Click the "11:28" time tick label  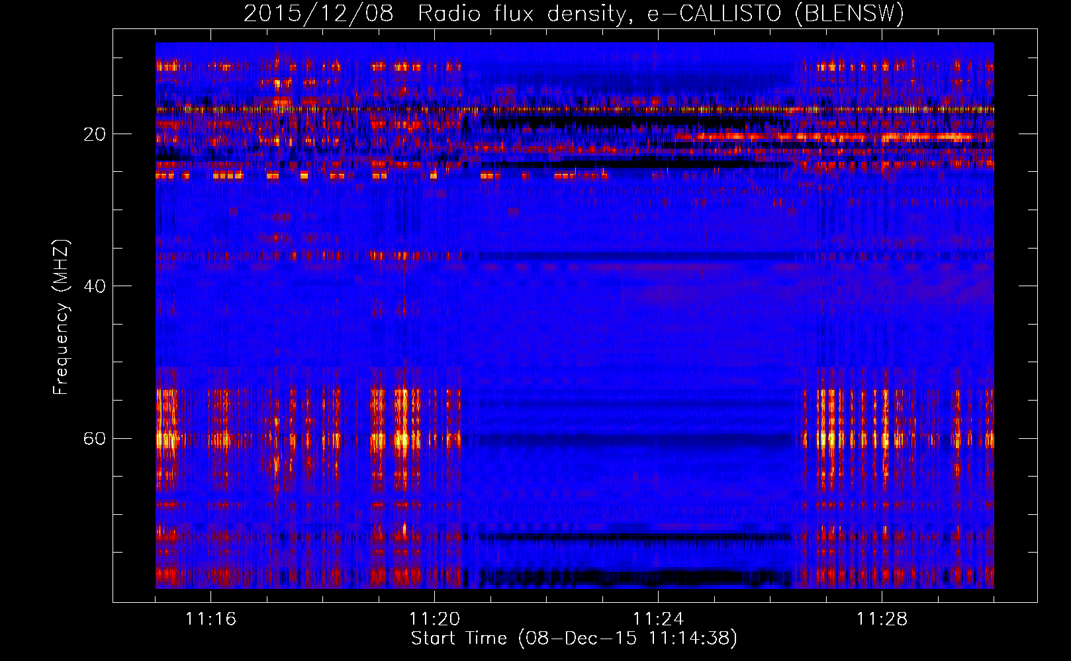pos(882,619)
